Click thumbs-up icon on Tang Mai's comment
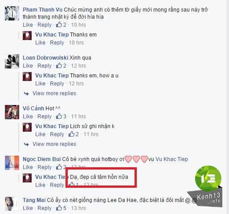This screenshot has width=229, height=214. [x=59, y=208]
